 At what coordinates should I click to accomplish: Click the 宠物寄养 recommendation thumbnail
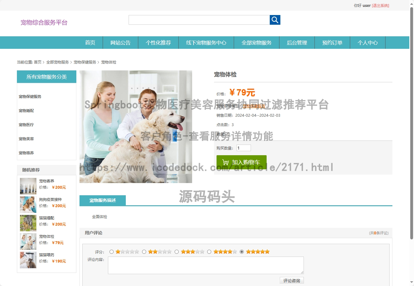(x=28, y=186)
